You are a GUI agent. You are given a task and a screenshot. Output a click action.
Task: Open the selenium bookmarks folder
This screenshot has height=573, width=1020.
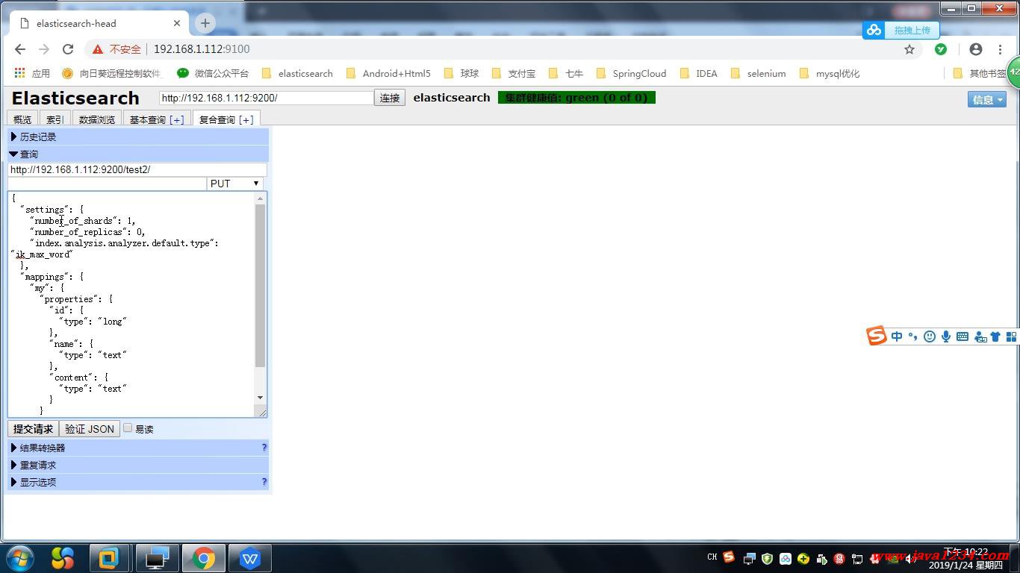[x=758, y=73]
